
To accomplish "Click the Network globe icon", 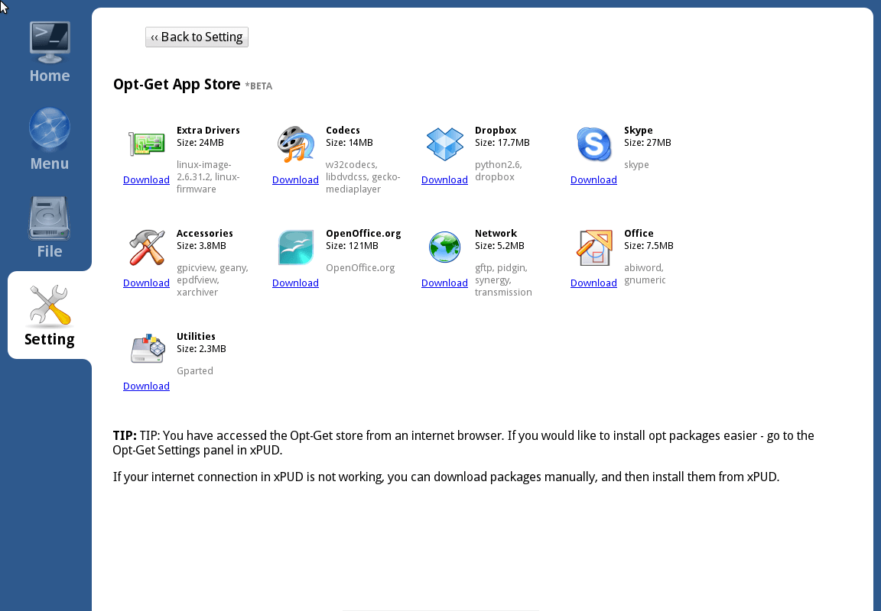I will [444, 247].
